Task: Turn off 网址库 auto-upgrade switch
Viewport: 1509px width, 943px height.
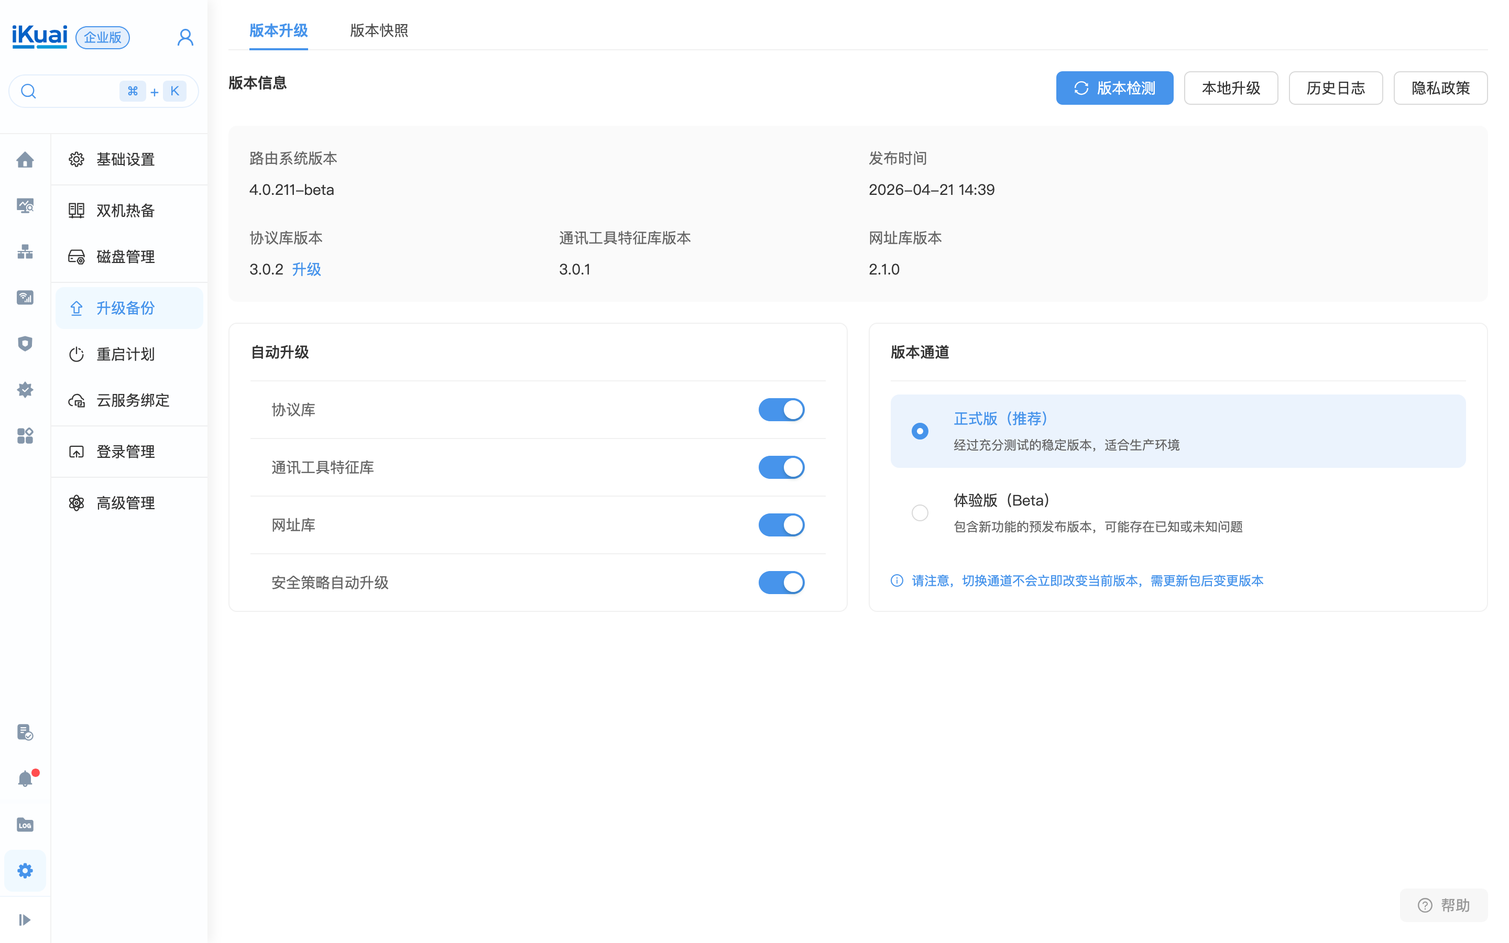Action: (781, 525)
